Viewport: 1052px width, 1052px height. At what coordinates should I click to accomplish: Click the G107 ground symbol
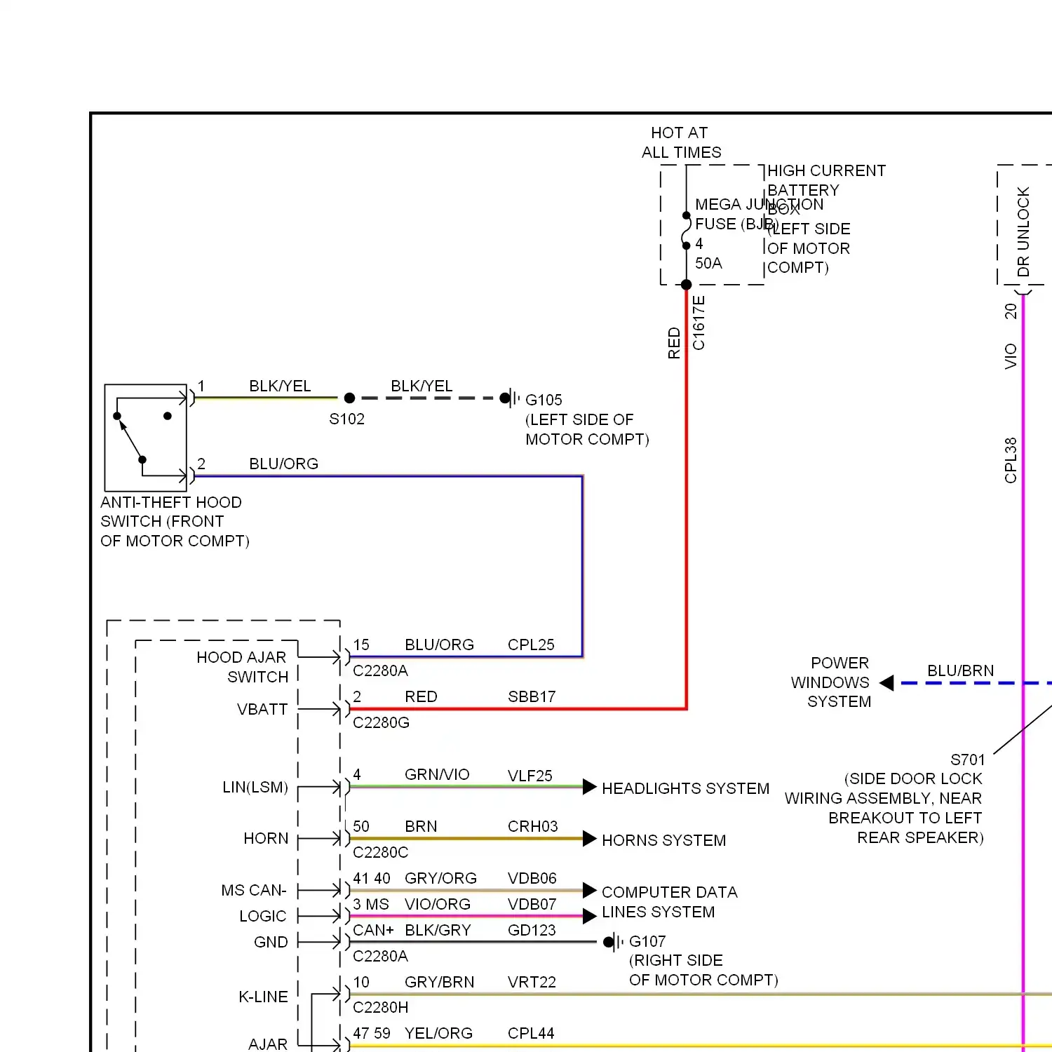pos(614,942)
